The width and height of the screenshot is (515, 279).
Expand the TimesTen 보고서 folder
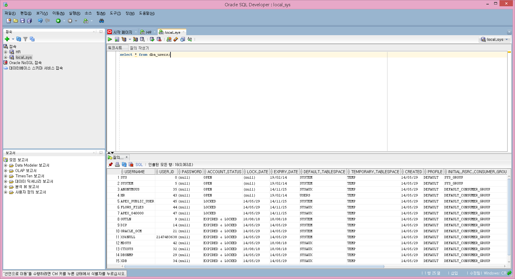pos(5,176)
